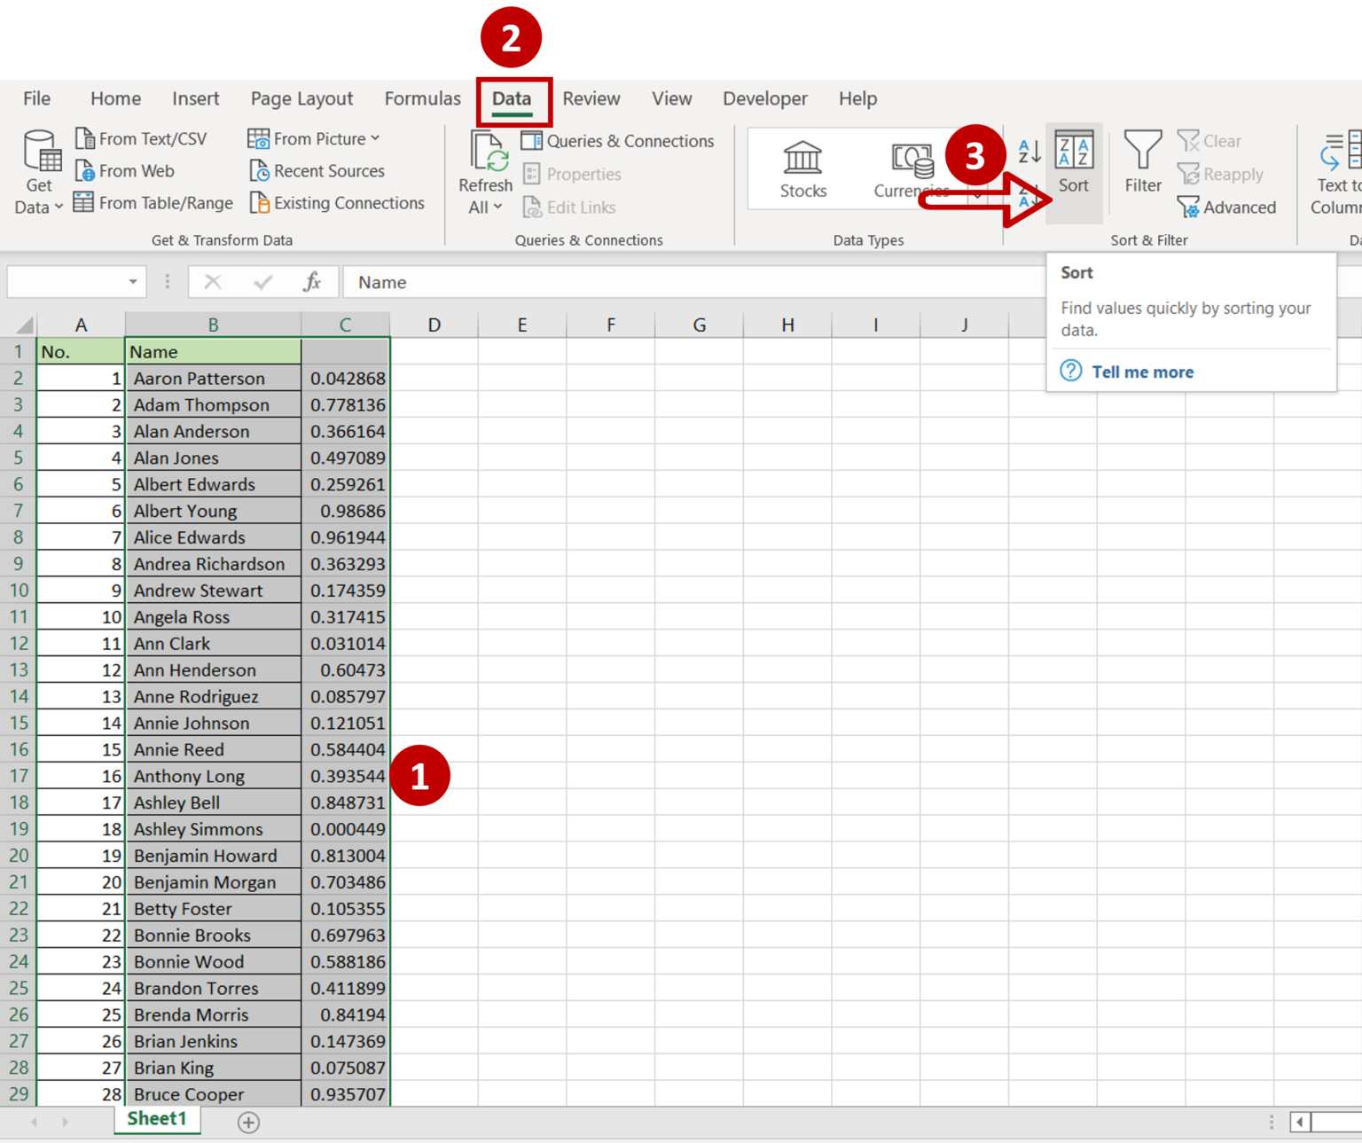
Task: Click the formula bar containing Name
Action: [x=692, y=282]
